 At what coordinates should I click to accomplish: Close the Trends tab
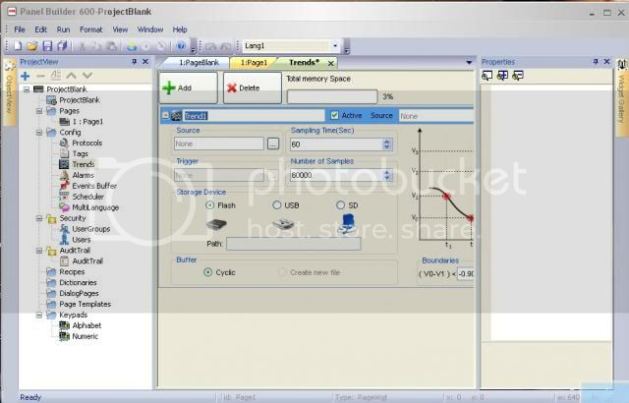pos(331,63)
